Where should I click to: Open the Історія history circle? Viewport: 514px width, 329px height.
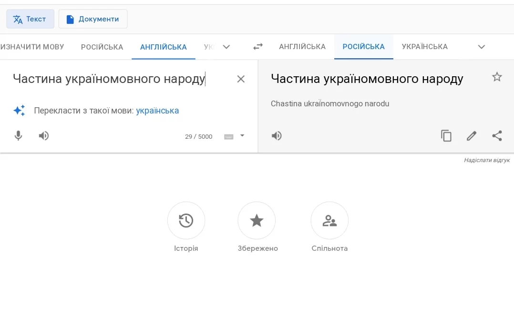tap(186, 221)
